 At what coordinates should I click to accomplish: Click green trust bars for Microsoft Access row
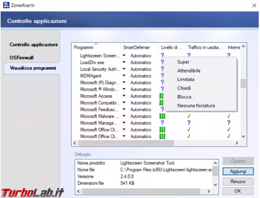coord(161,96)
